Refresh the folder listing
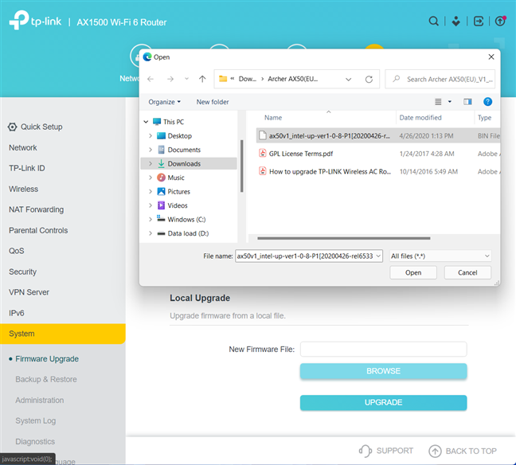This screenshot has height=465, width=516. pyautogui.click(x=369, y=79)
